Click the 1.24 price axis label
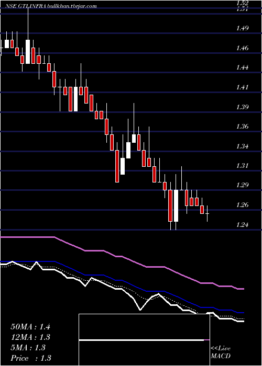The height and width of the screenshot is (366, 262). tap(242, 225)
